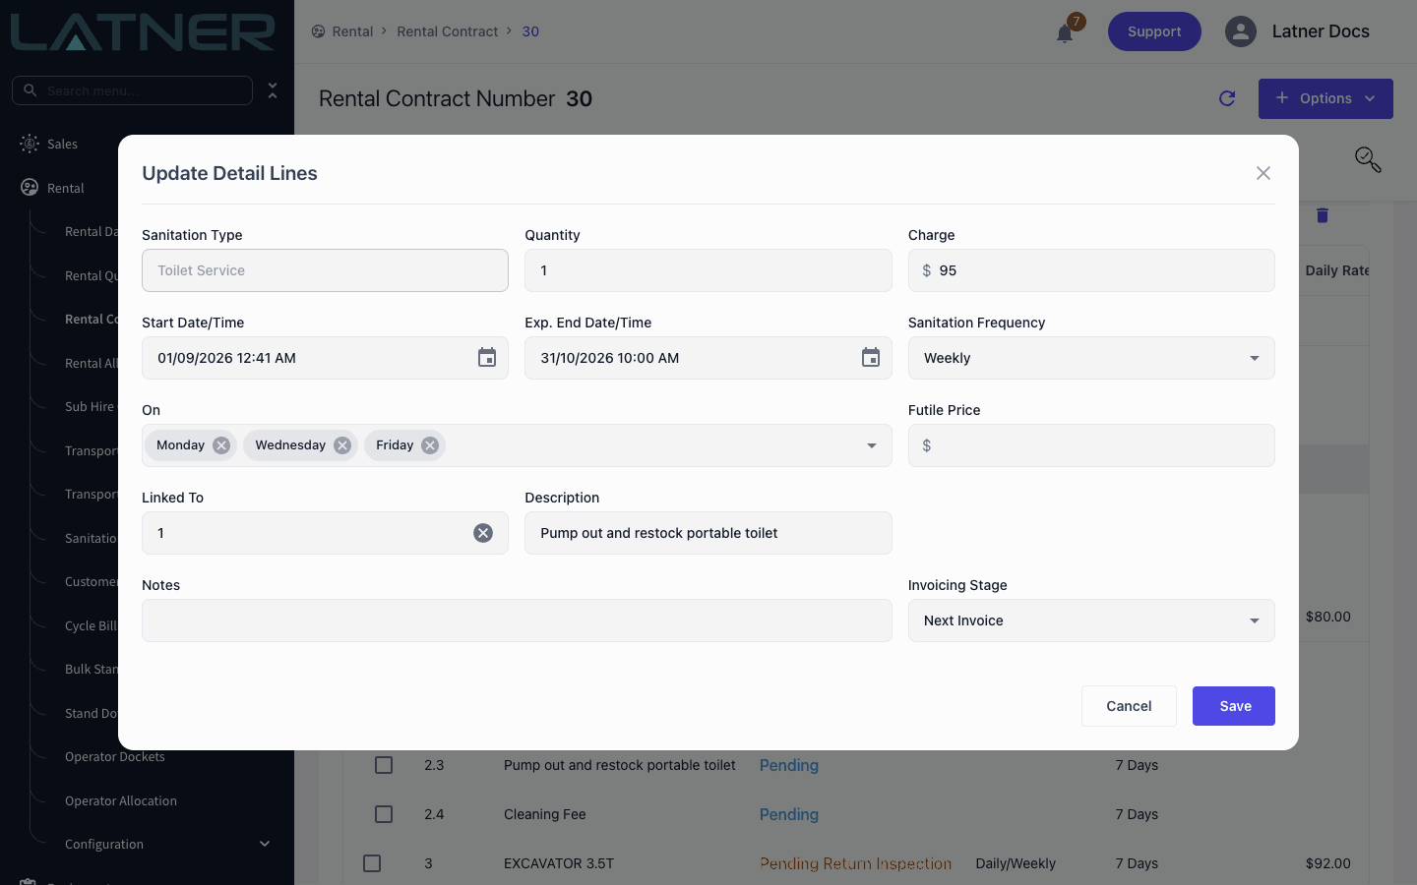The width and height of the screenshot is (1417, 885).
Task: Click the Latner logo
Action: (x=144, y=31)
